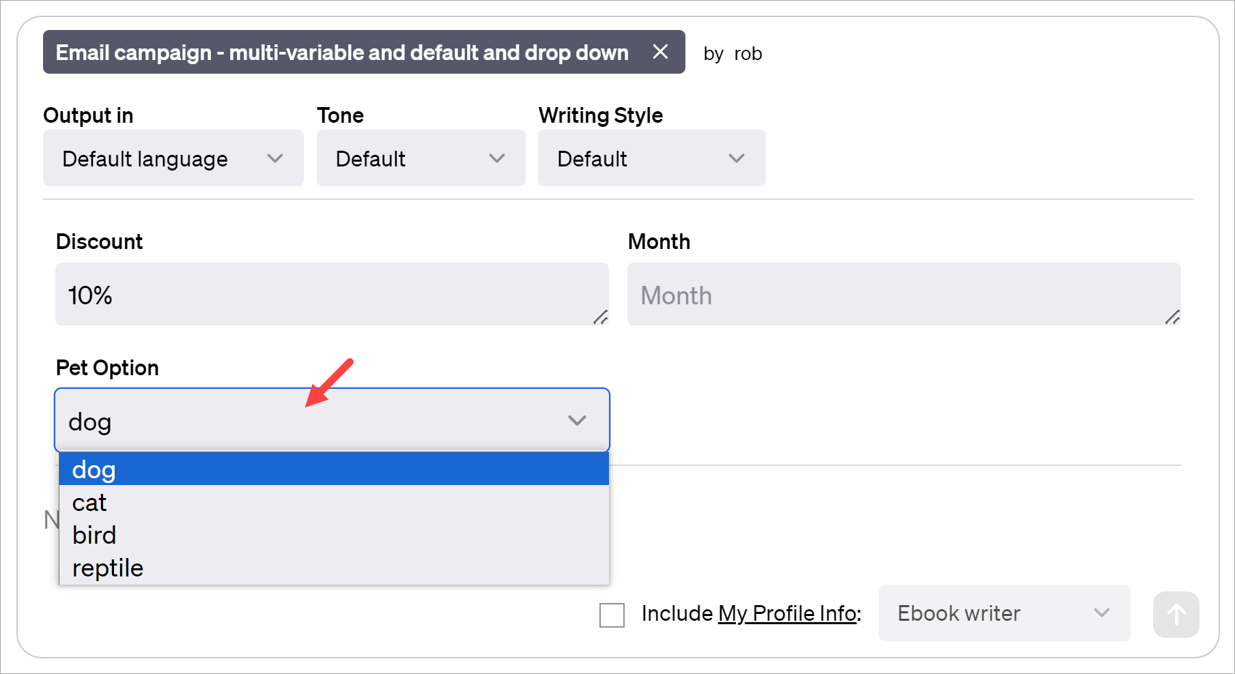Open the Tone dropdown
Screen dimensions: 1235x674
point(421,158)
